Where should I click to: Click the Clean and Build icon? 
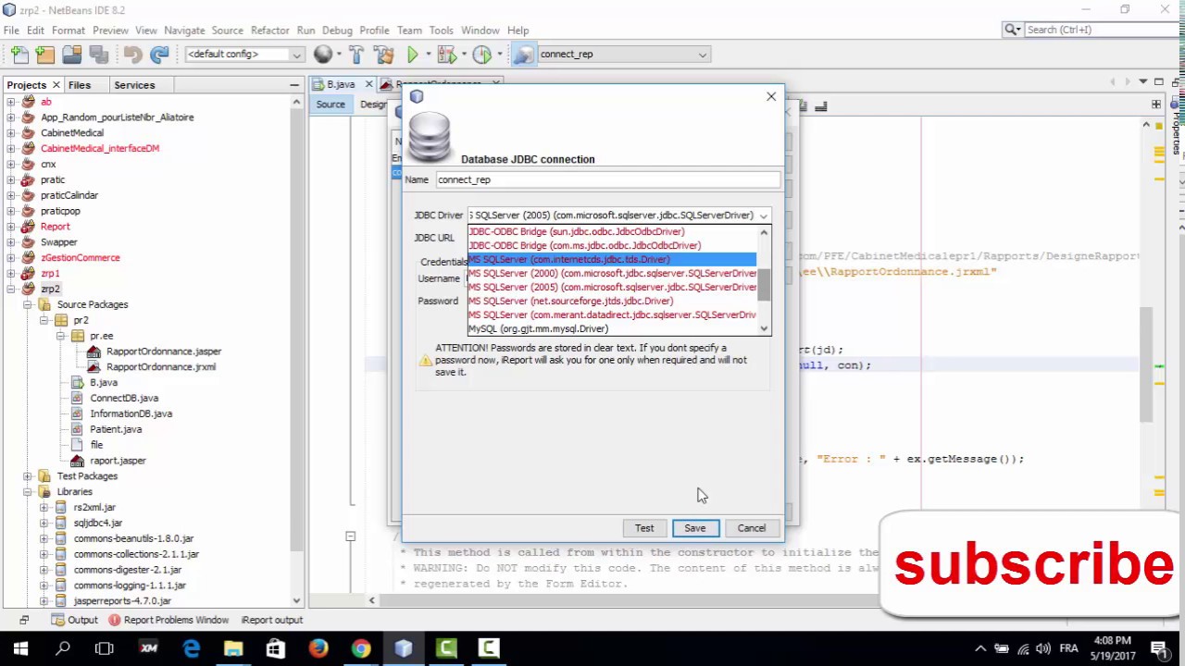(x=382, y=55)
